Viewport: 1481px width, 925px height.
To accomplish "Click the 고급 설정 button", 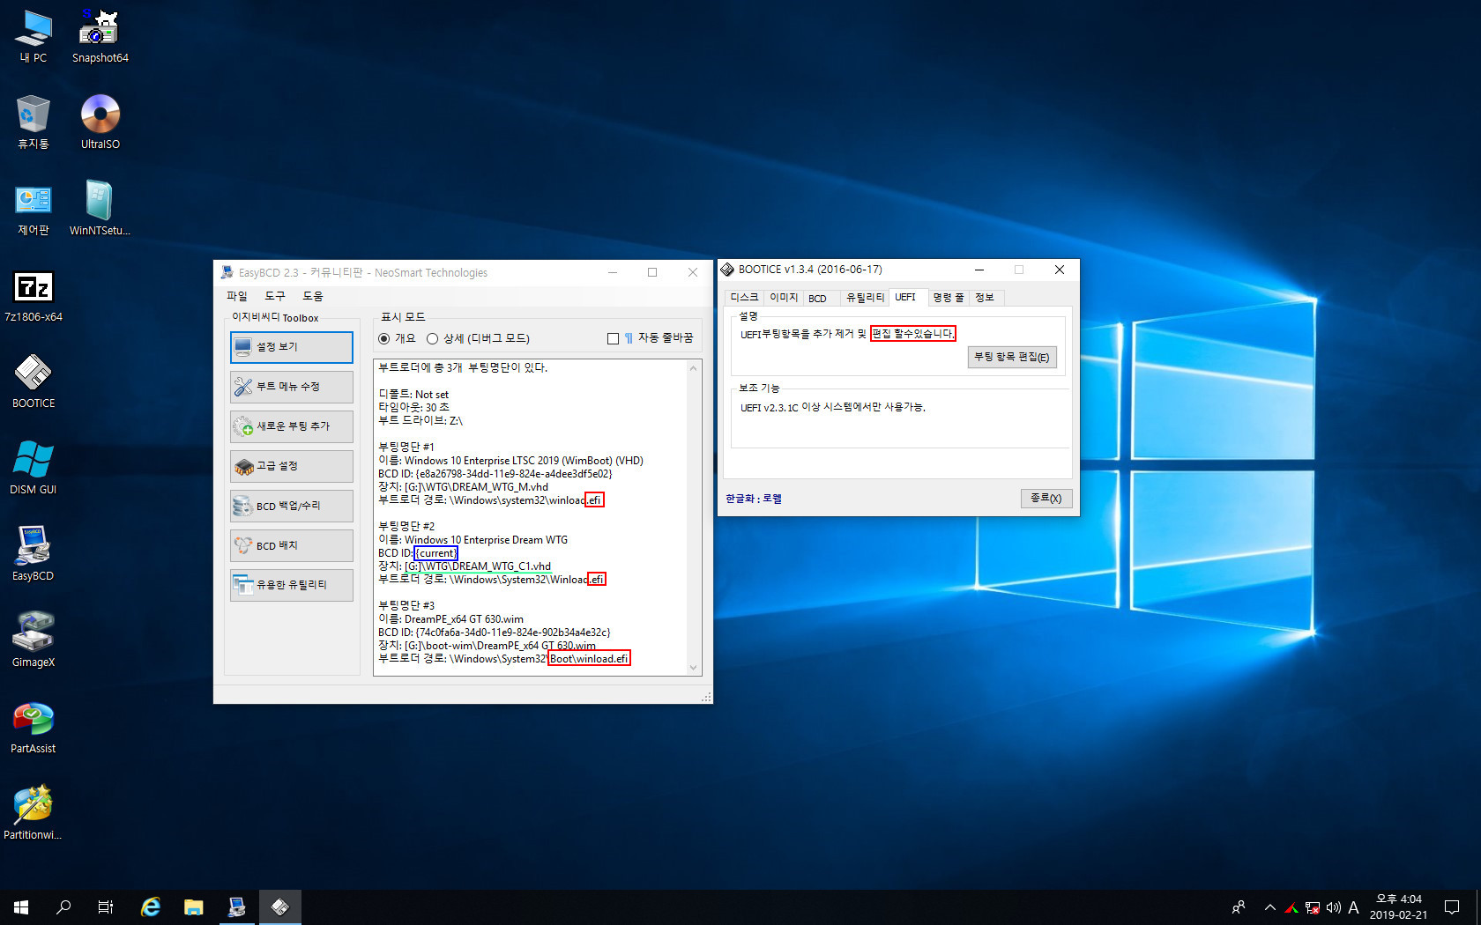I will point(292,466).
